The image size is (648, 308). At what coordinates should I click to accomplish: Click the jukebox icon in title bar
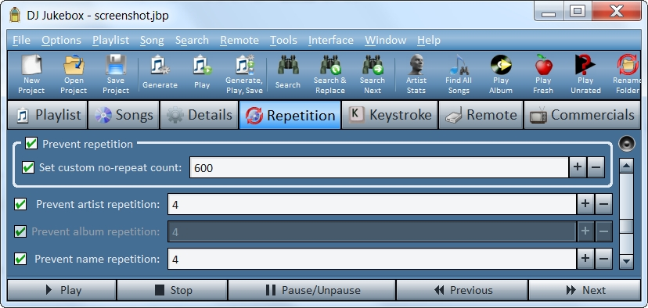point(16,15)
